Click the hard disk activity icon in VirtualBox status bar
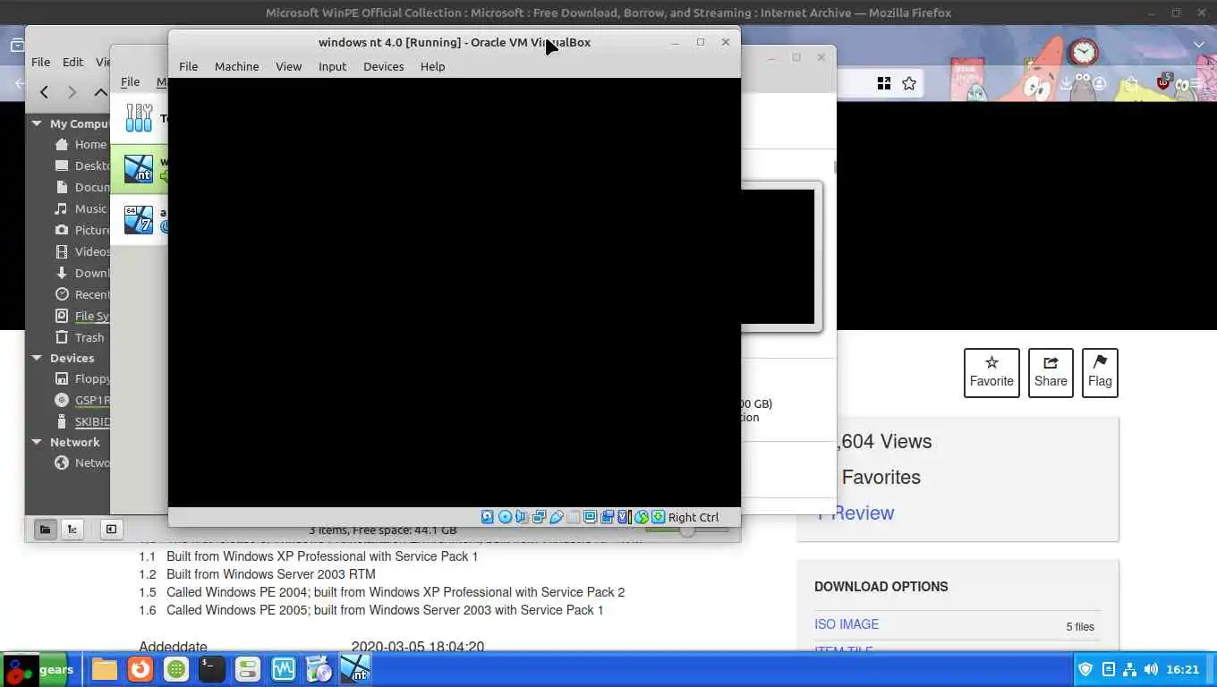The height and width of the screenshot is (687, 1217). tap(487, 517)
